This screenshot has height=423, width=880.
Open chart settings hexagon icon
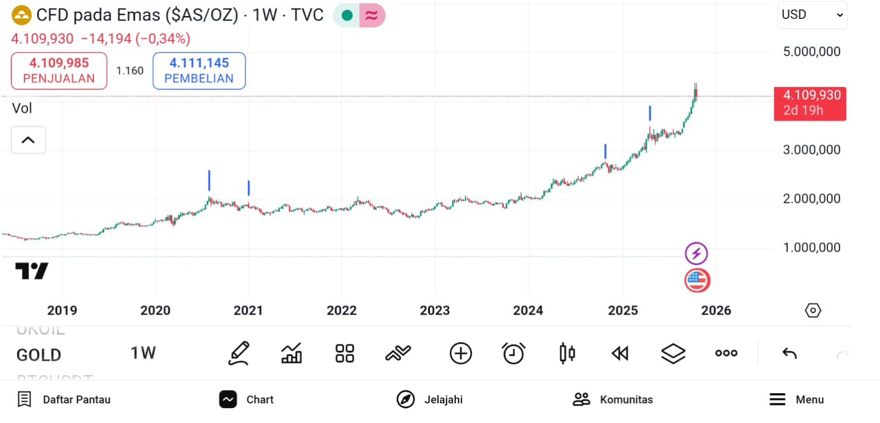813,311
